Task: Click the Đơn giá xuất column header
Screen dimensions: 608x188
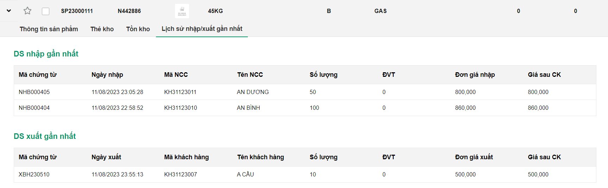Action: (x=474, y=157)
